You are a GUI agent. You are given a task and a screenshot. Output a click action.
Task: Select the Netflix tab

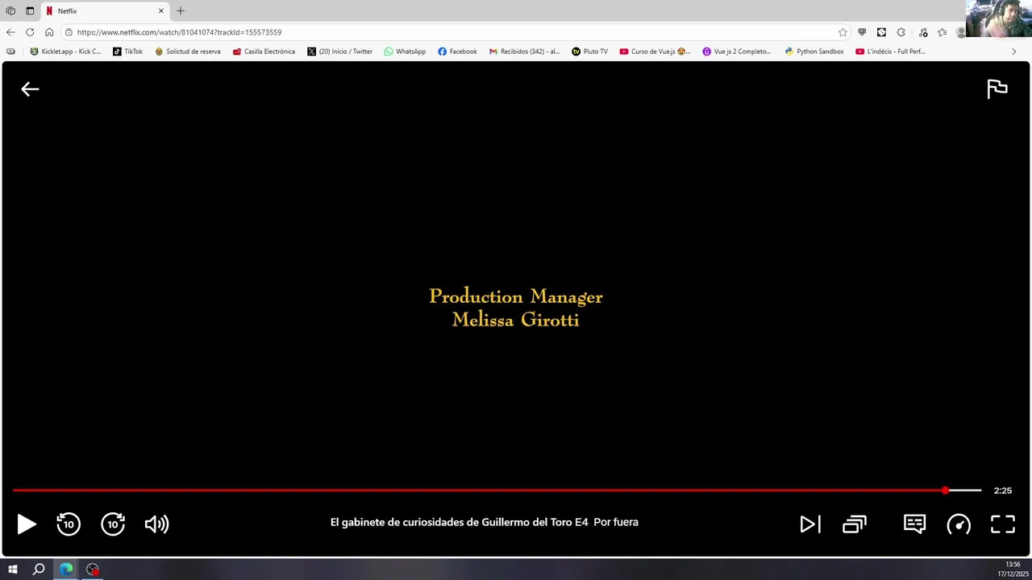pos(104,11)
